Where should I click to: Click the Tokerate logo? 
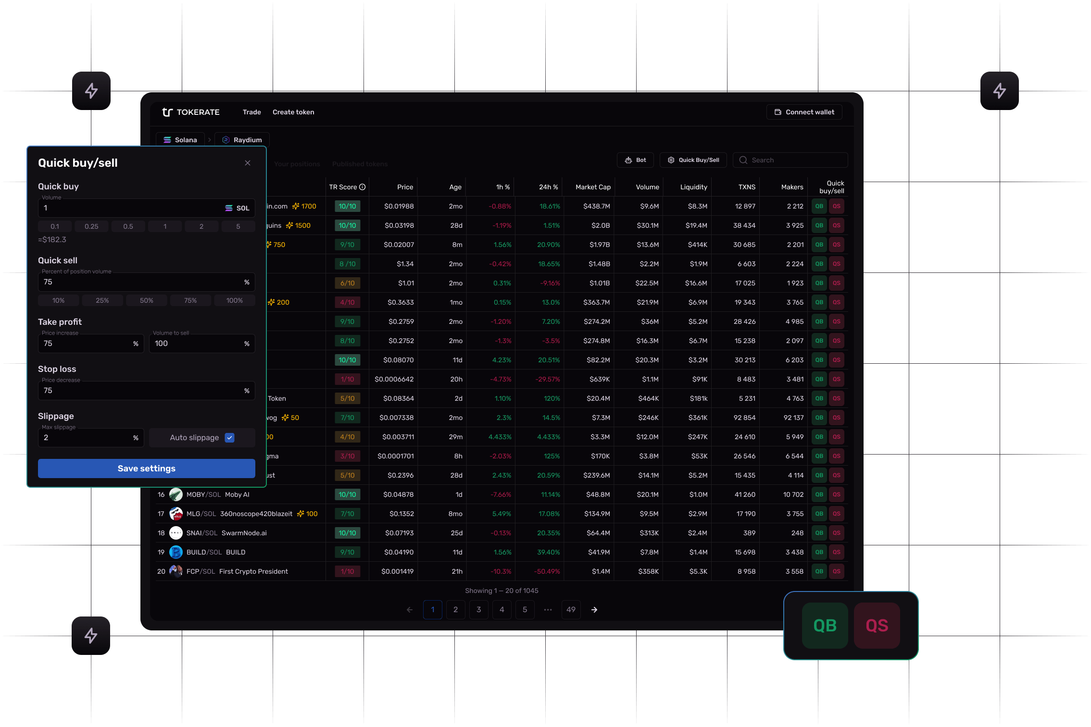click(190, 112)
